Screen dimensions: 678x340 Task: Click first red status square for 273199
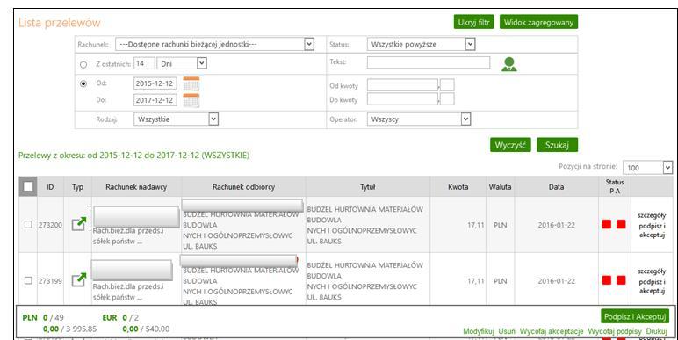pos(607,280)
